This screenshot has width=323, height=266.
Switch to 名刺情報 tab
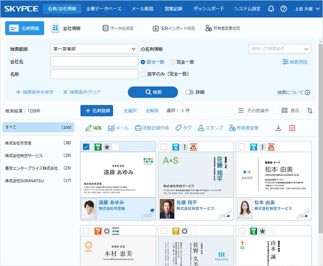tap(25, 28)
